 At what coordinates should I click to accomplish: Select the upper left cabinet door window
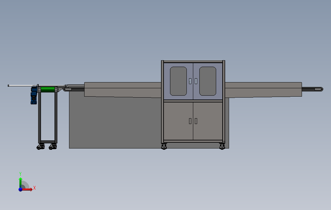(x=178, y=81)
